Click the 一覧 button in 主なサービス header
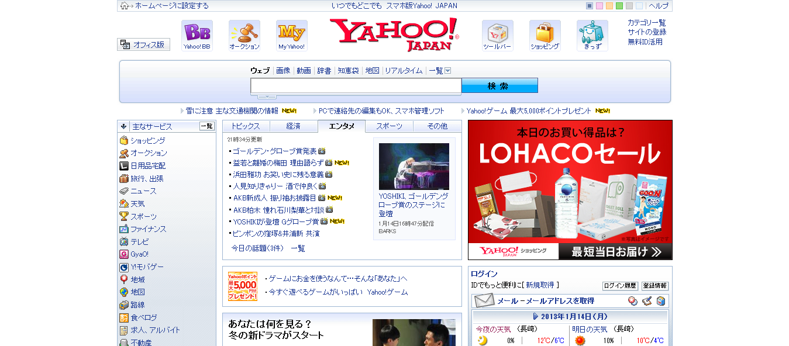This screenshot has width=789, height=346. click(x=207, y=126)
